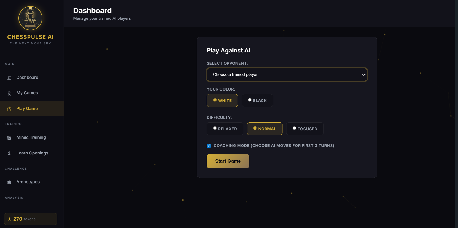Select the White color radio button
Viewport: 458px width, 228px height.
(x=215, y=100)
